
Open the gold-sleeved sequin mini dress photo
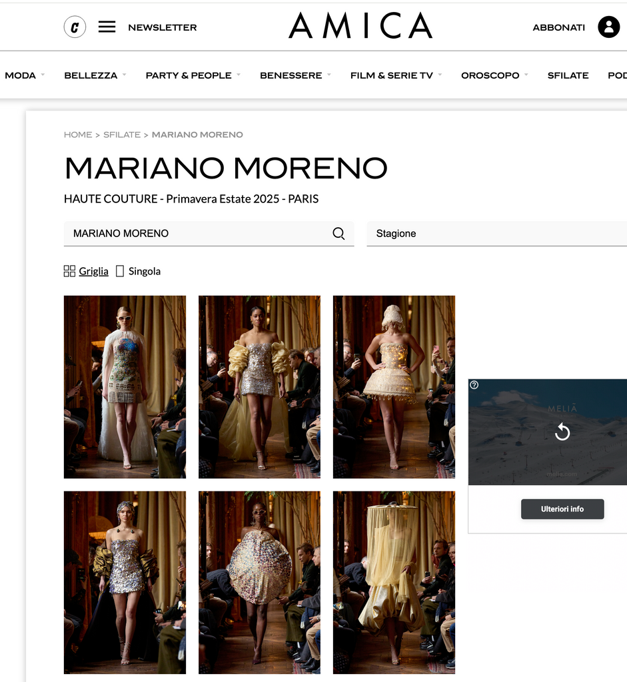tap(125, 582)
